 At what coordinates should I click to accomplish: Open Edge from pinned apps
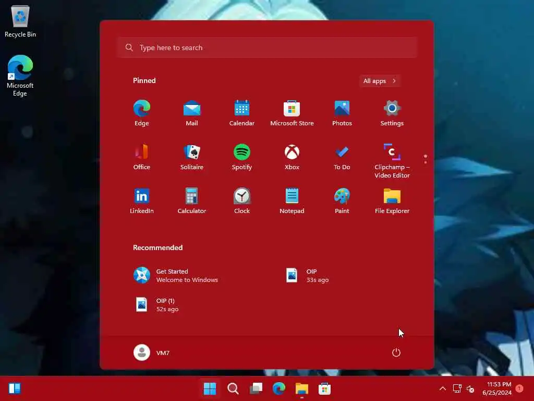click(x=142, y=113)
